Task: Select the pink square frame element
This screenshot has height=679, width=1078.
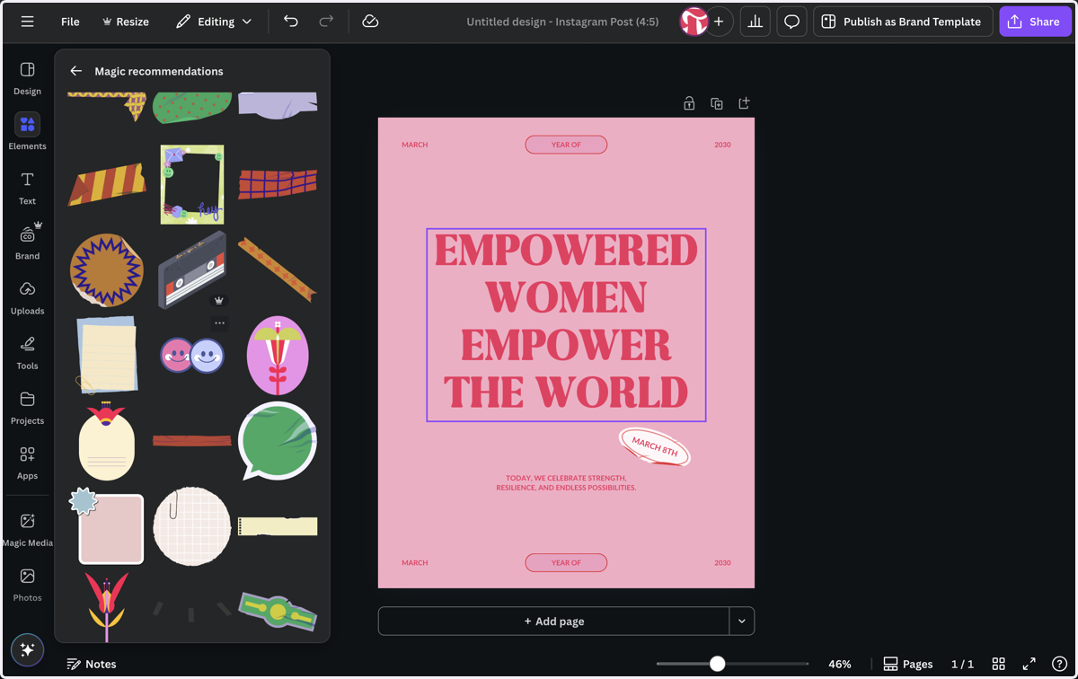Action: 107,525
